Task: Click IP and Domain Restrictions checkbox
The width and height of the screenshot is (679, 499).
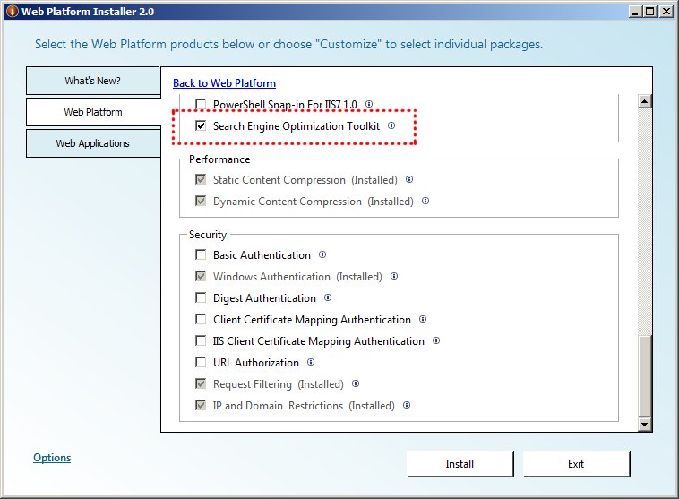Action: tap(201, 406)
